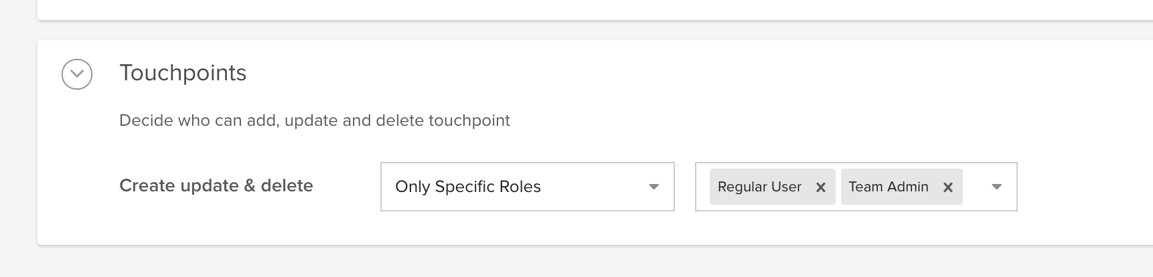Click the arrow of the Only Specific Roles dropdown
This screenshot has height=277, width=1153.
[x=654, y=187]
